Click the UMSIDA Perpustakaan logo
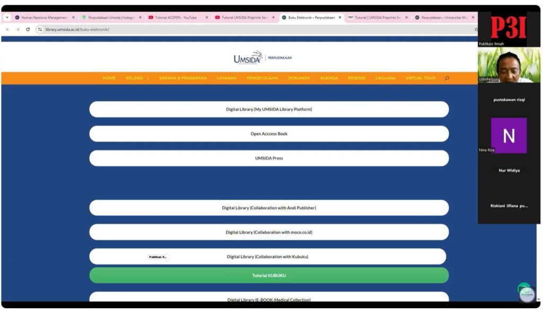 (x=262, y=57)
